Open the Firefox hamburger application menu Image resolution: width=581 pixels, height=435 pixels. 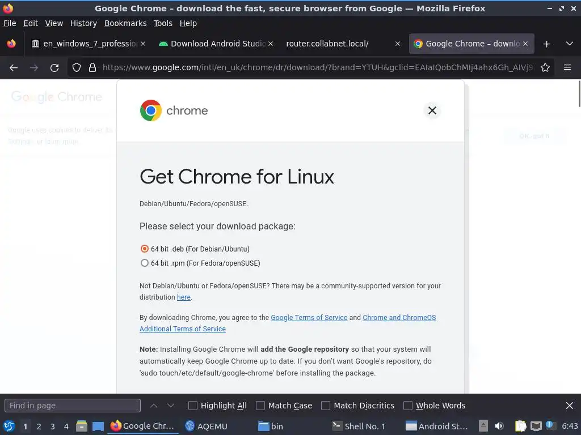567,68
